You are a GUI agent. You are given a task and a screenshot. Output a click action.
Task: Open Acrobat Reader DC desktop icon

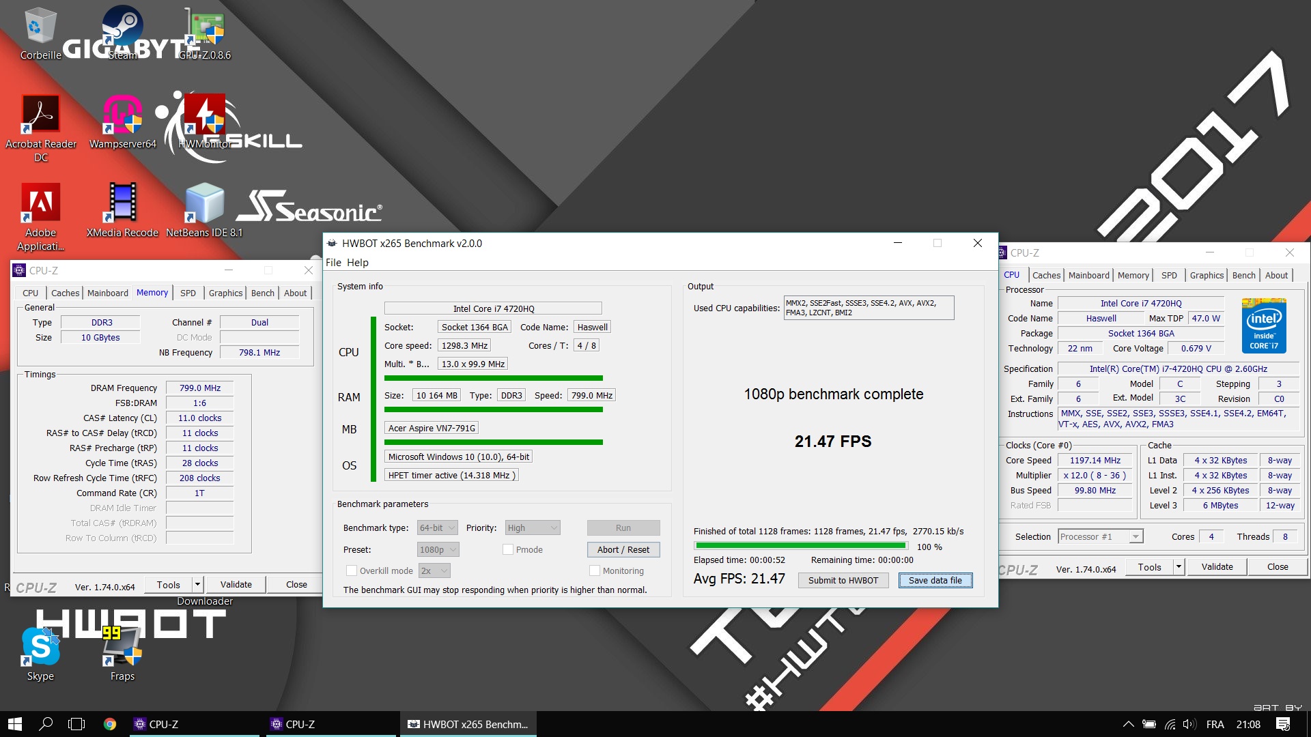41,128
